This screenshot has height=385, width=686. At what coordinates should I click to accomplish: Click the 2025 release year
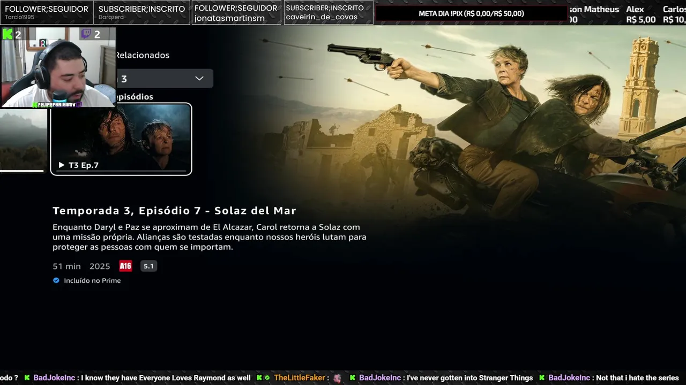click(100, 266)
